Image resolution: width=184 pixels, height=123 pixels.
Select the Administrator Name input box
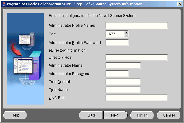click(x=123, y=65)
